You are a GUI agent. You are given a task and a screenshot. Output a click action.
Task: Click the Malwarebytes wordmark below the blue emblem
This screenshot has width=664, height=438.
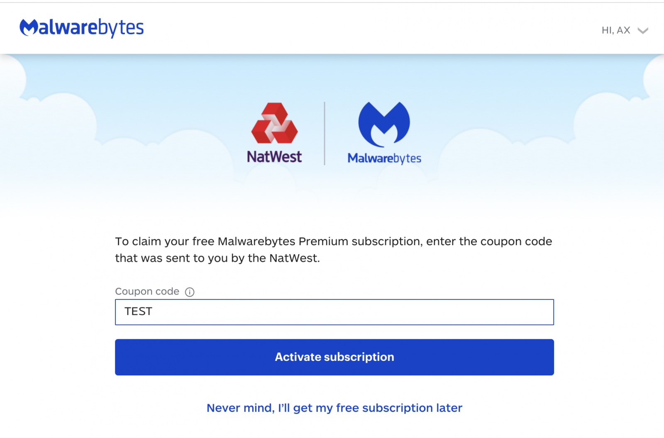(x=384, y=158)
